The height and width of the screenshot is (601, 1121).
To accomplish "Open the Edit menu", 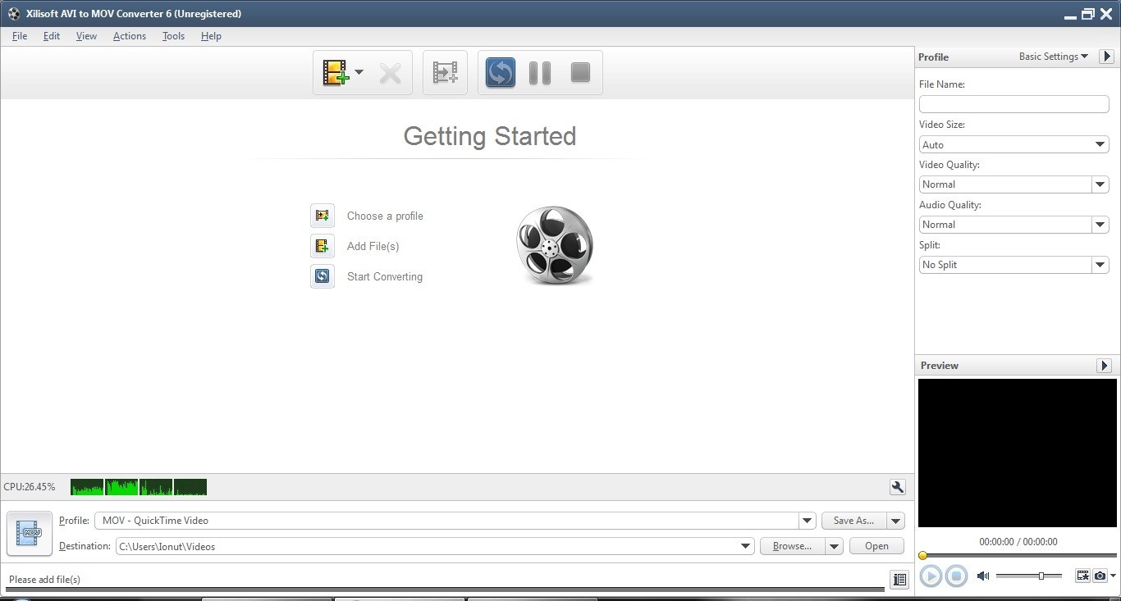I will point(52,36).
